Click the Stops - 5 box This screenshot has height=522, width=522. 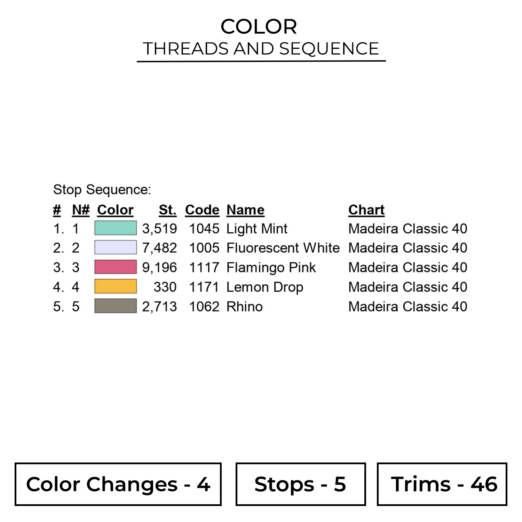click(x=301, y=484)
